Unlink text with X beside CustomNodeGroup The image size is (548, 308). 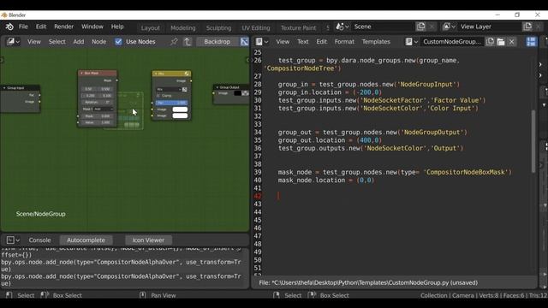click(x=512, y=42)
